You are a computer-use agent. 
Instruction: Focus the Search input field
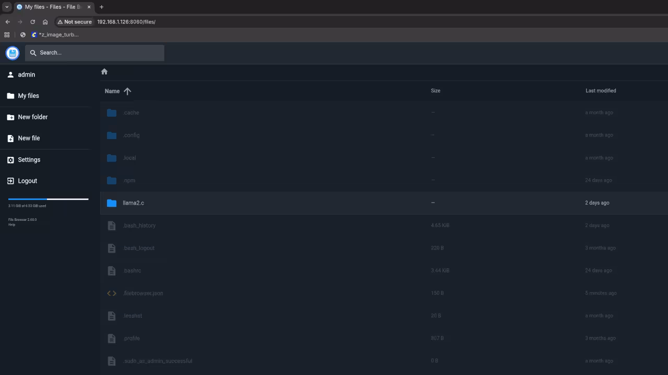(x=99, y=53)
